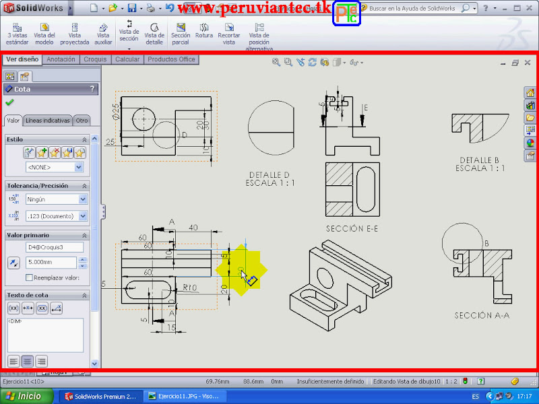Viewport: 539px width, 404px height.
Task: Toggle add parentheses (xx) button
Action: (x=13, y=308)
